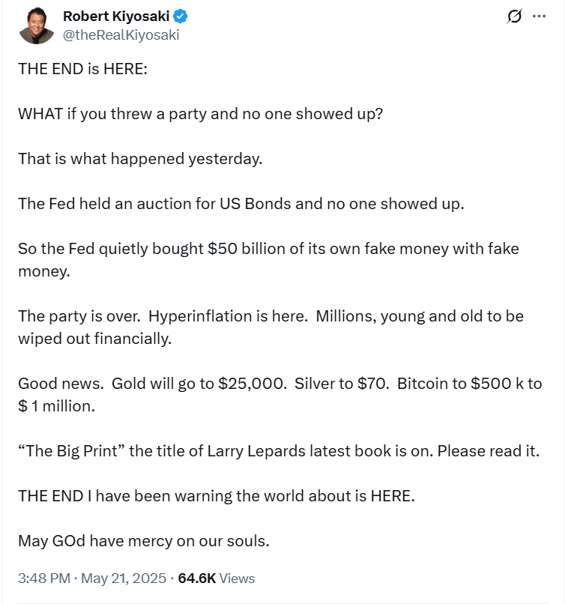Click the 'The Big Print' book mention line

[279, 451]
